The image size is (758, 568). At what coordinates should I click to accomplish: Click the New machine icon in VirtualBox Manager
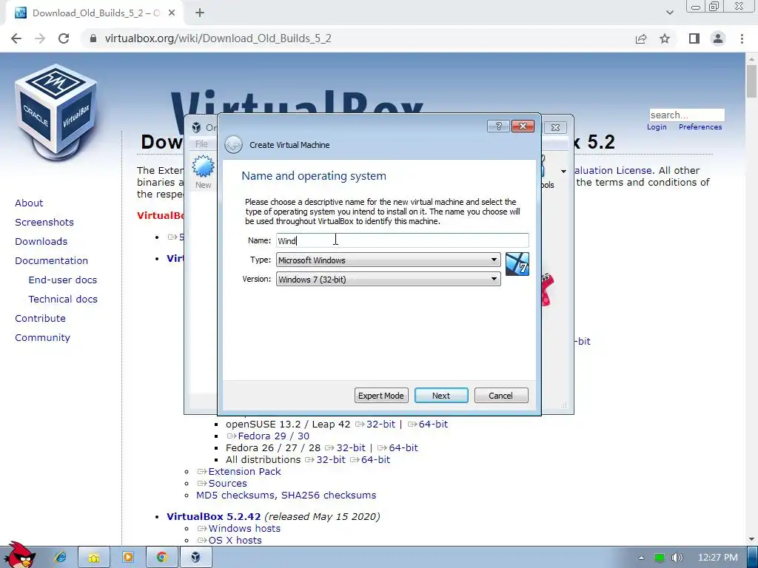click(x=203, y=172)
